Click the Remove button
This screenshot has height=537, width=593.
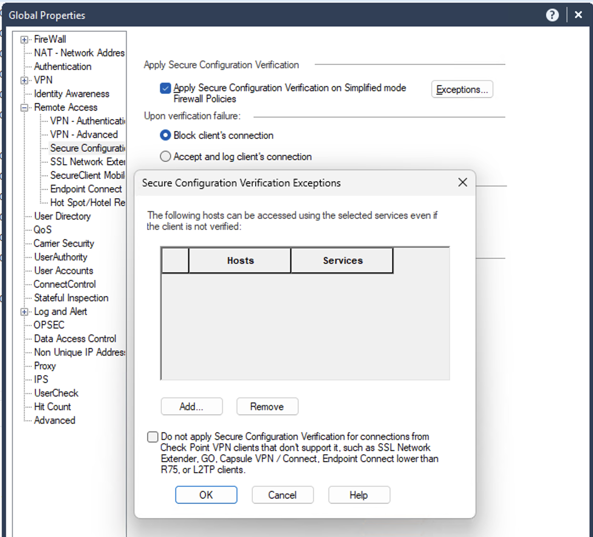click(x=267, y=406)
